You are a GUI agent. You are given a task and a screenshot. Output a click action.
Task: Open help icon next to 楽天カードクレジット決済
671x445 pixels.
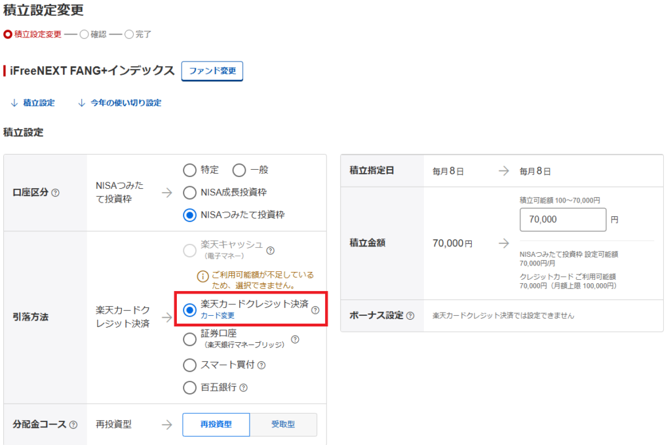click(x=315, y=310)
